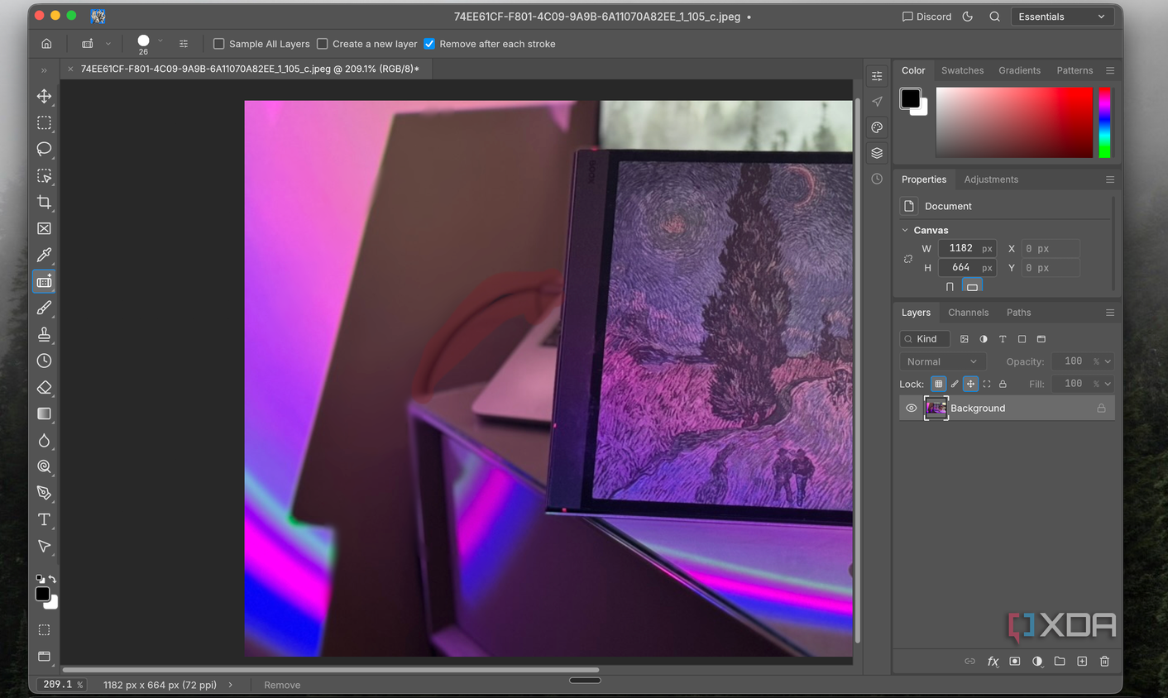Check the Create a new layer option
This screenshot has height=698, width=1168.
[323, 44]
